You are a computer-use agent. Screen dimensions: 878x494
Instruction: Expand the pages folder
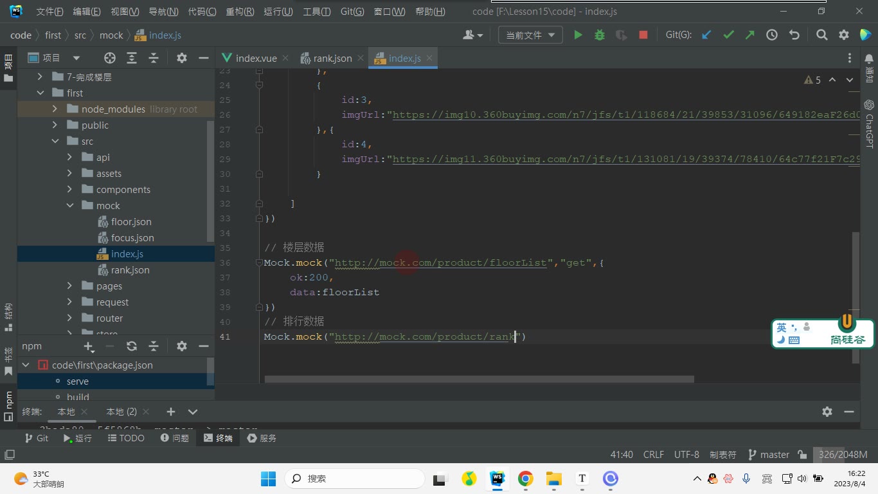(70, 286)
